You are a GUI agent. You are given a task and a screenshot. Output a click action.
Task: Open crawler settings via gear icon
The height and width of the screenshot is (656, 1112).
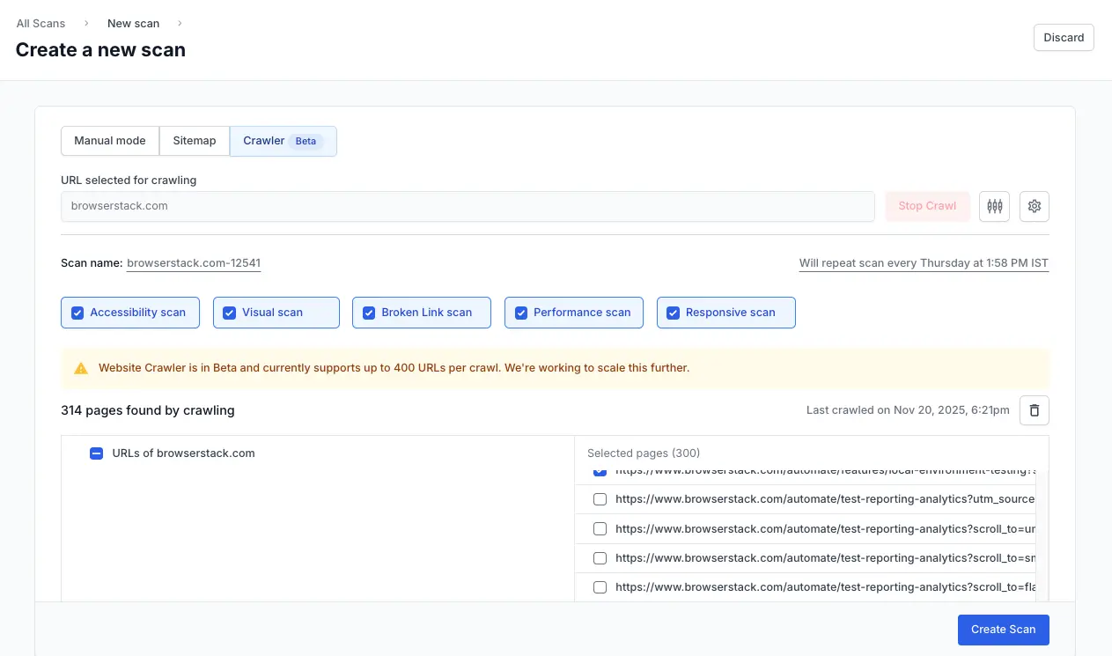point(1034,206)
